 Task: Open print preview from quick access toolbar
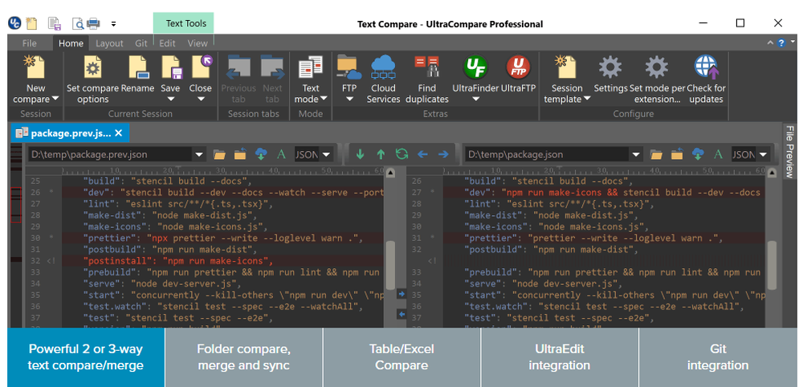78,23
